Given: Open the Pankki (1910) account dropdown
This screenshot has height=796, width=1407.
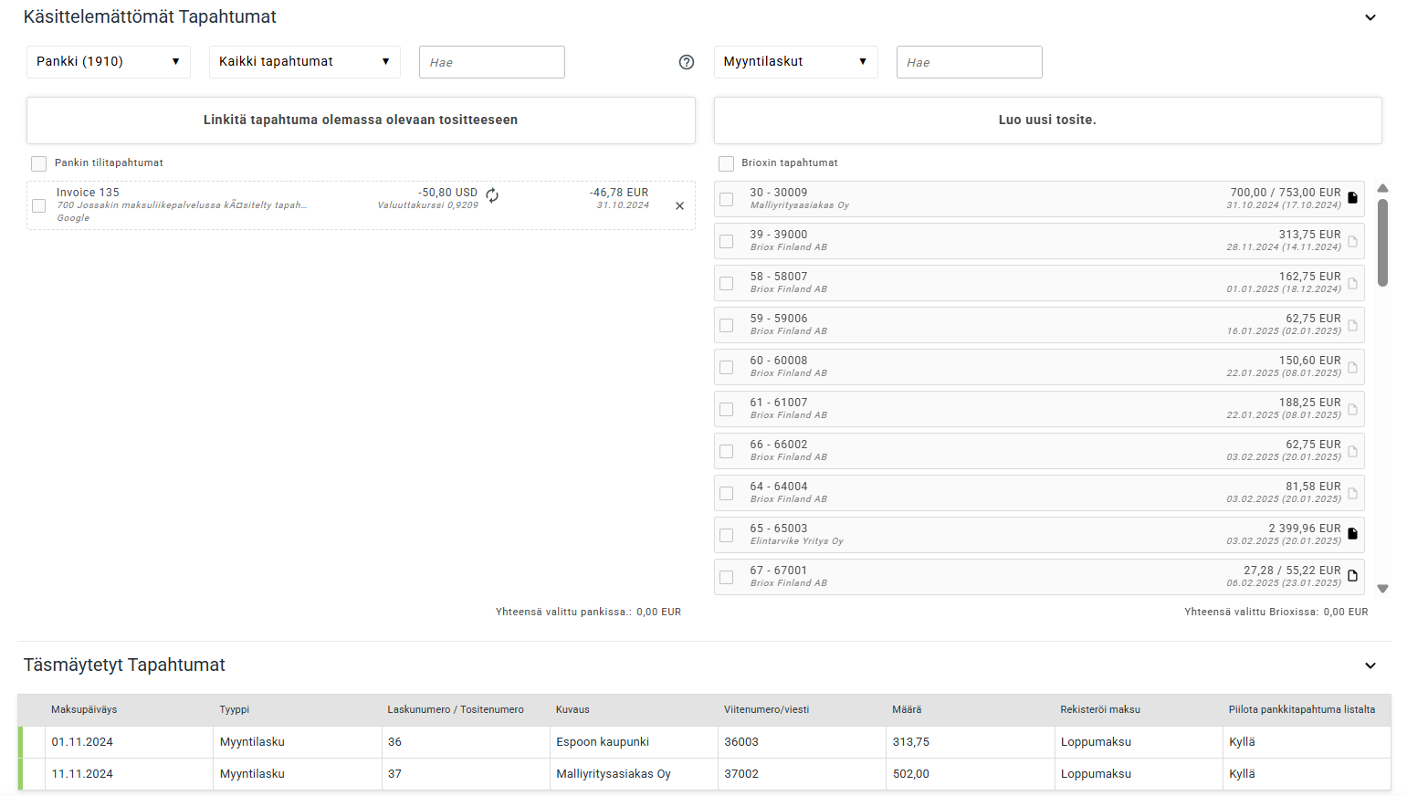Looking at the screenshot, I should pos(109,62).
